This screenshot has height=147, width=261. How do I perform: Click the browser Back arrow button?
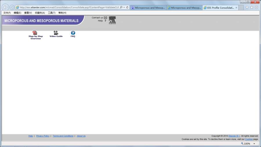coord(5,7)
